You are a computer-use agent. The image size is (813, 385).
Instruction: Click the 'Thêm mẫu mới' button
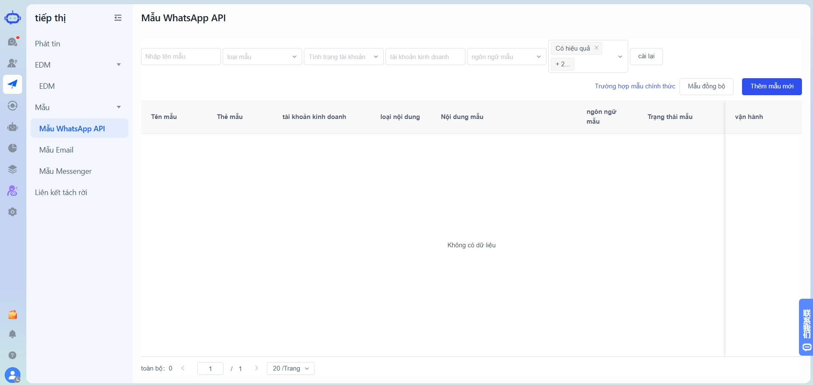772,86
